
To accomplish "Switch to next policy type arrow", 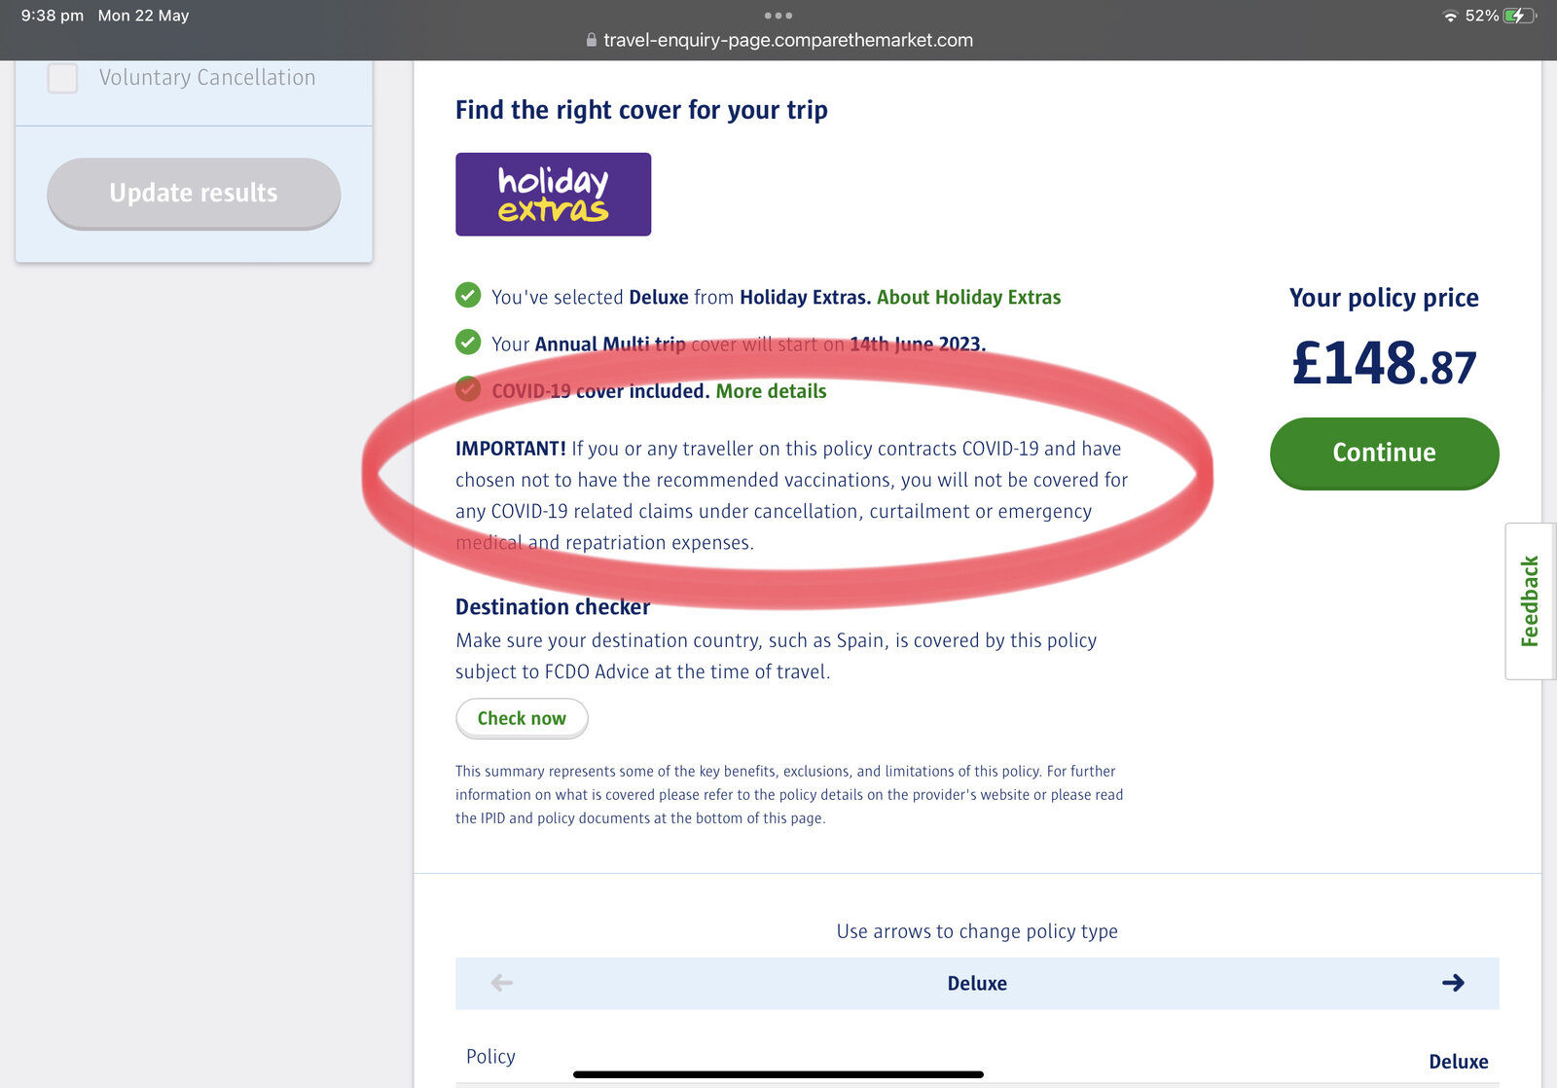I will [1453, 983].
